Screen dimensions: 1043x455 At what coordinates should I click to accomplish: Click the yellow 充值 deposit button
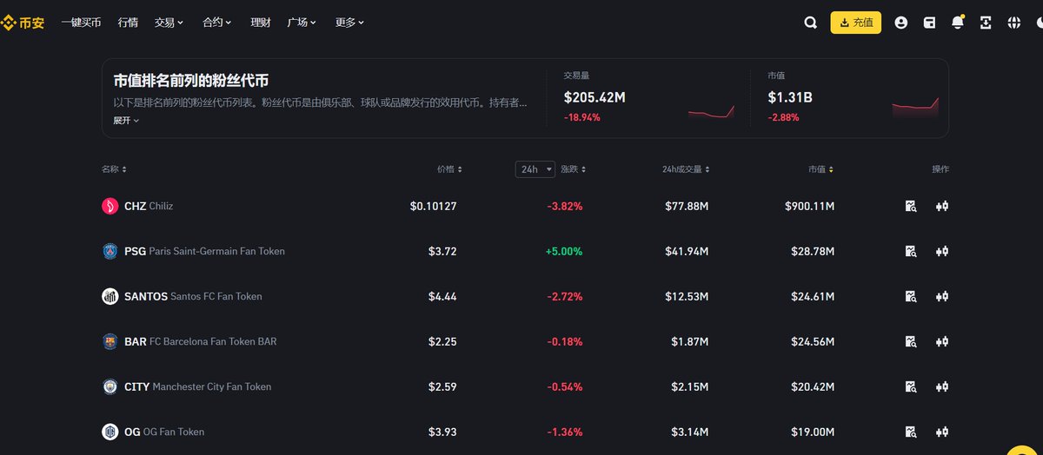(856, 23)
